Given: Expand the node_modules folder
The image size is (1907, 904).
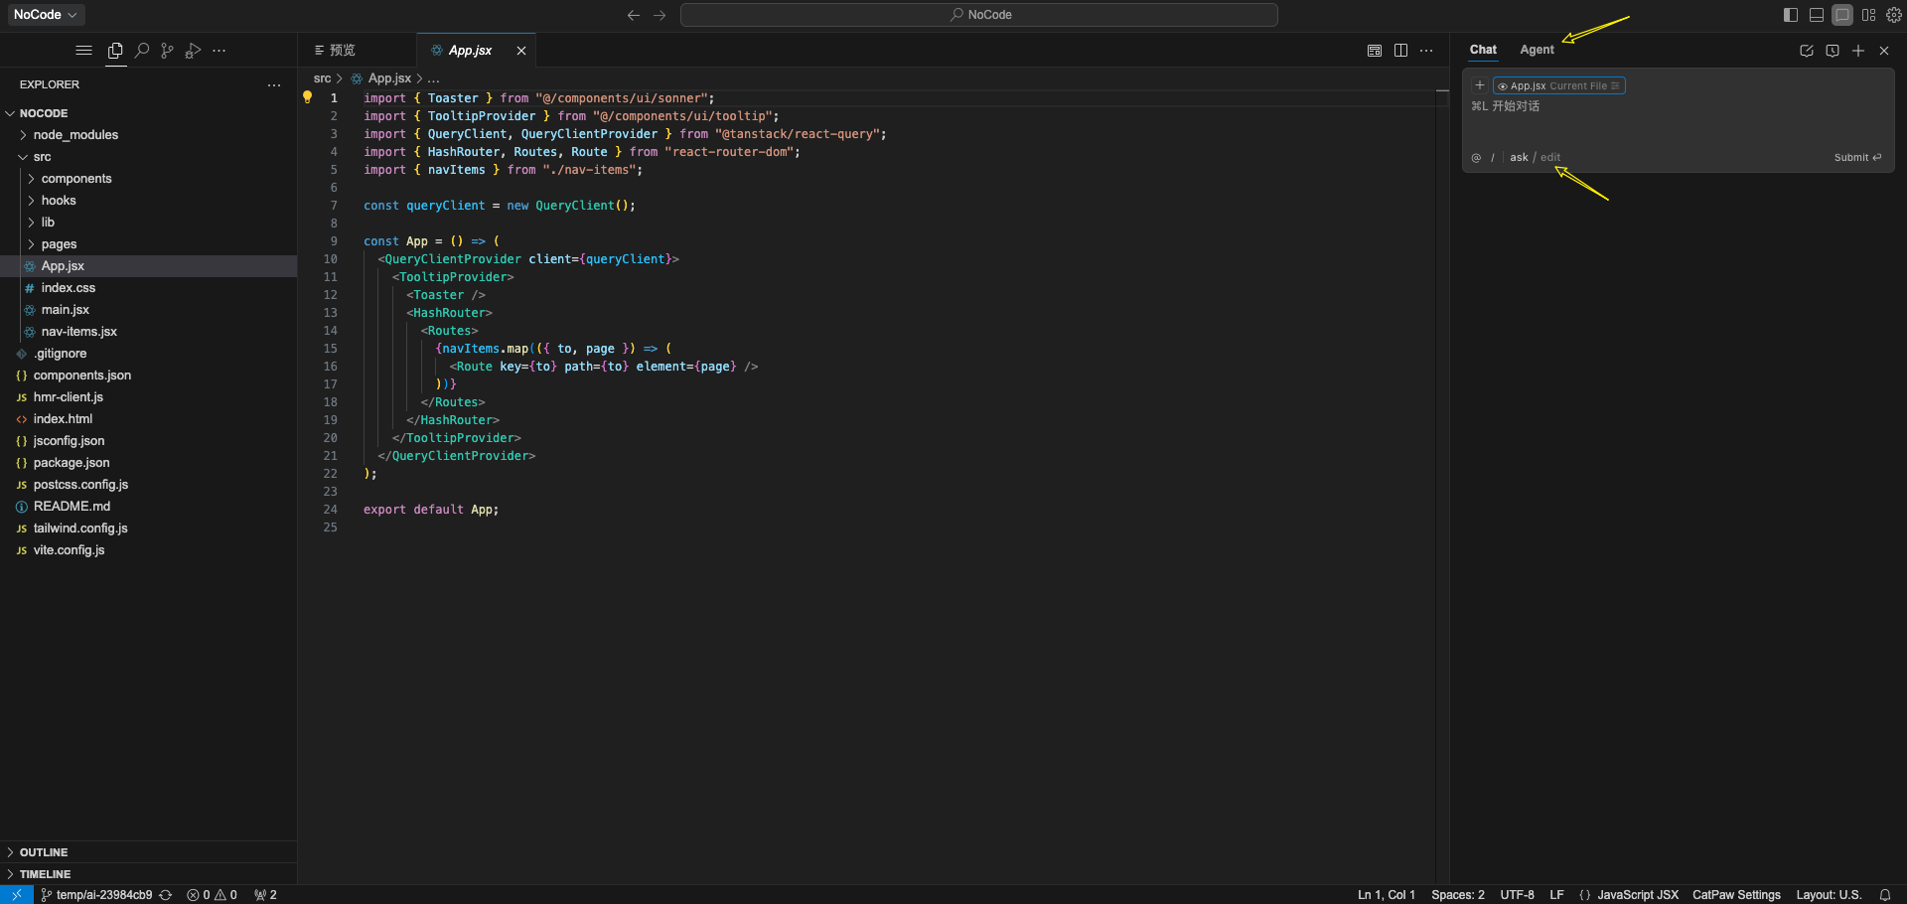Looking at the screenshot, I should pyautogui.click(x=74, y=135).
